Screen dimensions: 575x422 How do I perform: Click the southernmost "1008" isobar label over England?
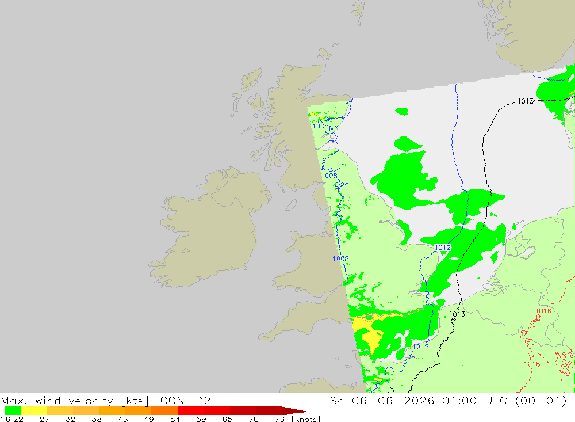340,259
